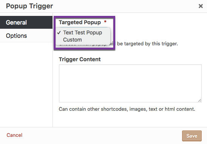Click the Trigger Content label
Screen dimensions: 207x144
80,59
